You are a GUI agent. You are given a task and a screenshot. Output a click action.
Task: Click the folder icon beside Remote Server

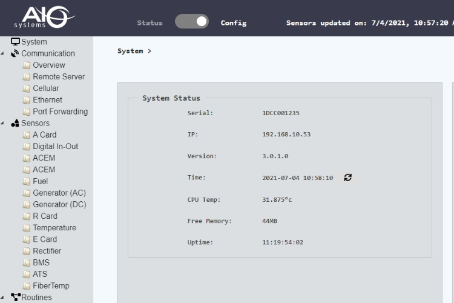(27, 77)
